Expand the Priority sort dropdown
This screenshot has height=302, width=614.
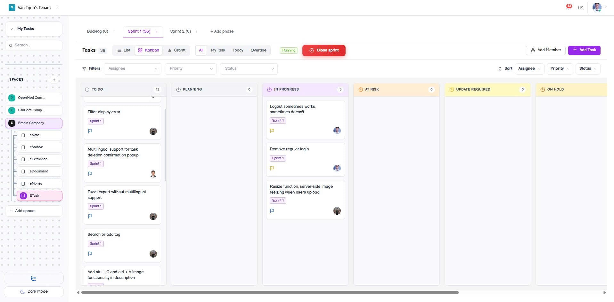point(559,68)
